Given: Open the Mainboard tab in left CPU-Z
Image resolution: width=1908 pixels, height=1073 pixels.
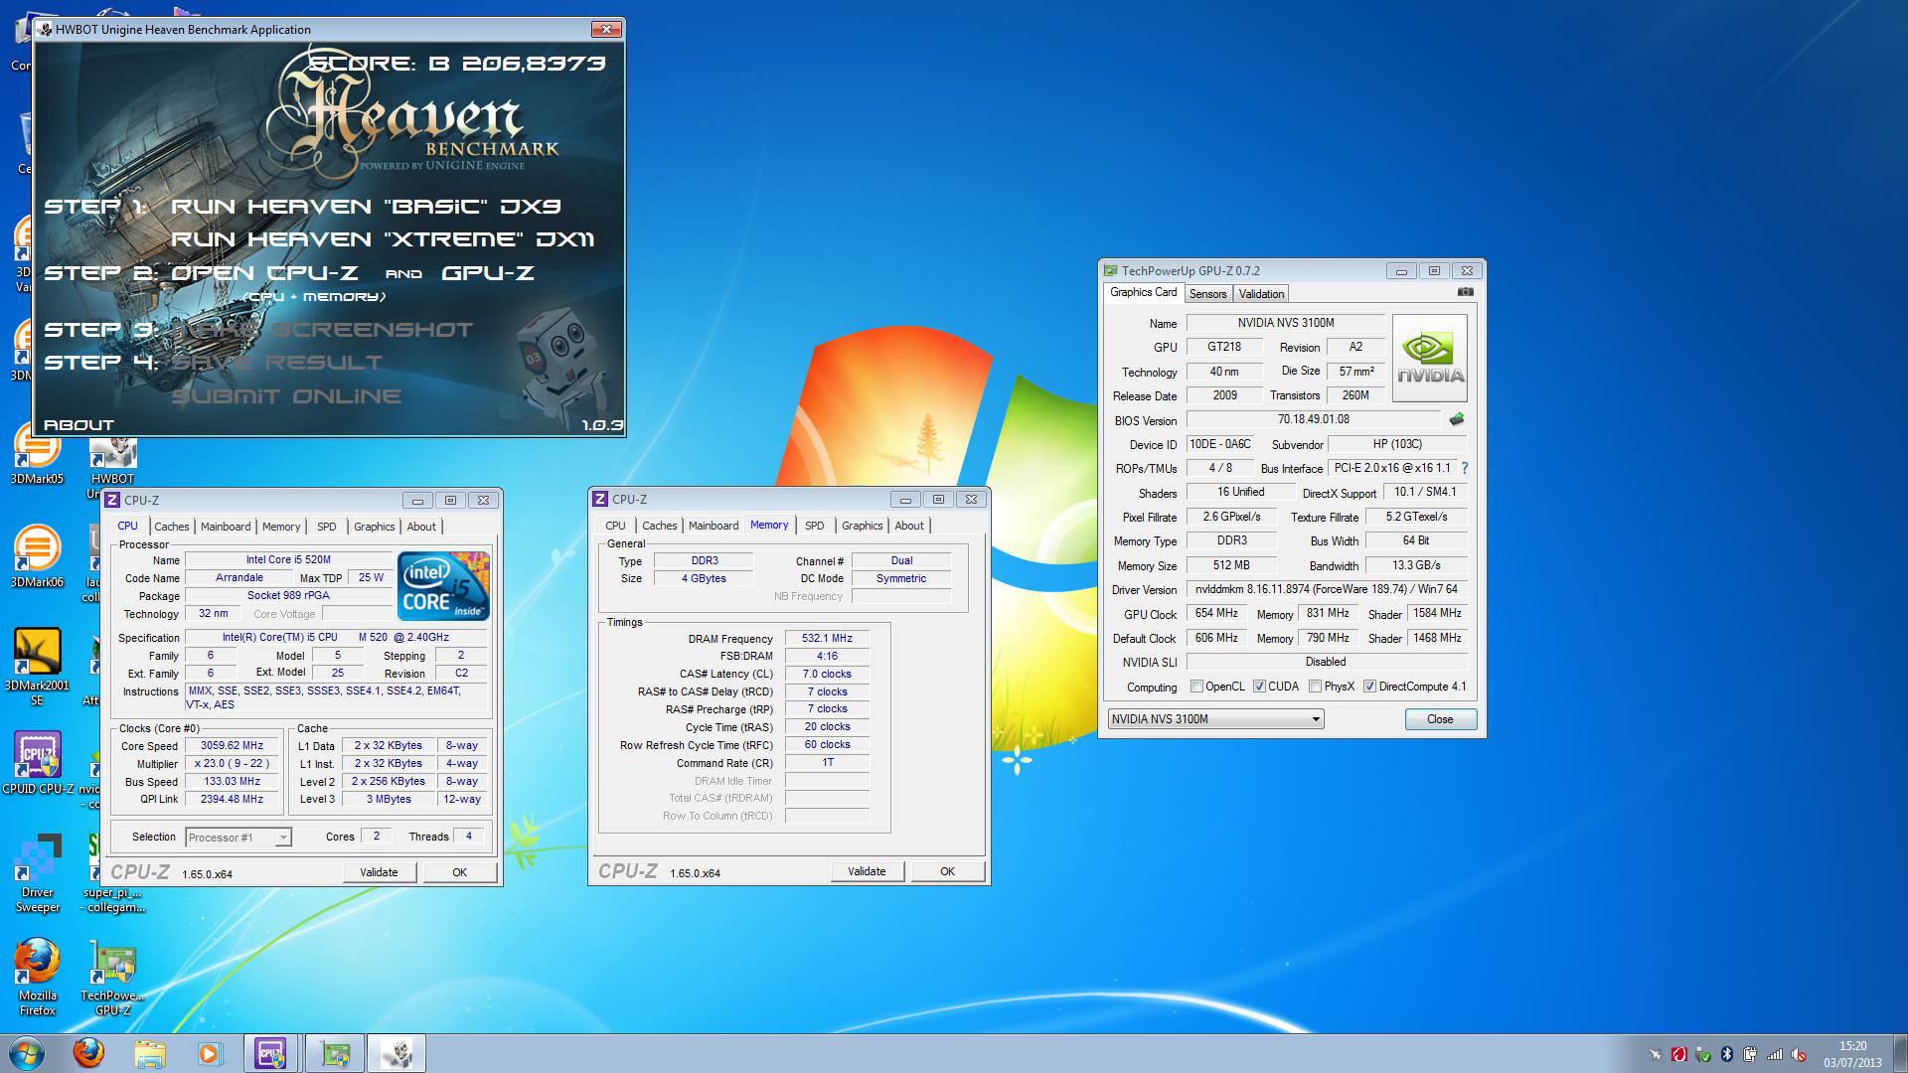Looking at the screenshot, I should (x=226, y=527).
